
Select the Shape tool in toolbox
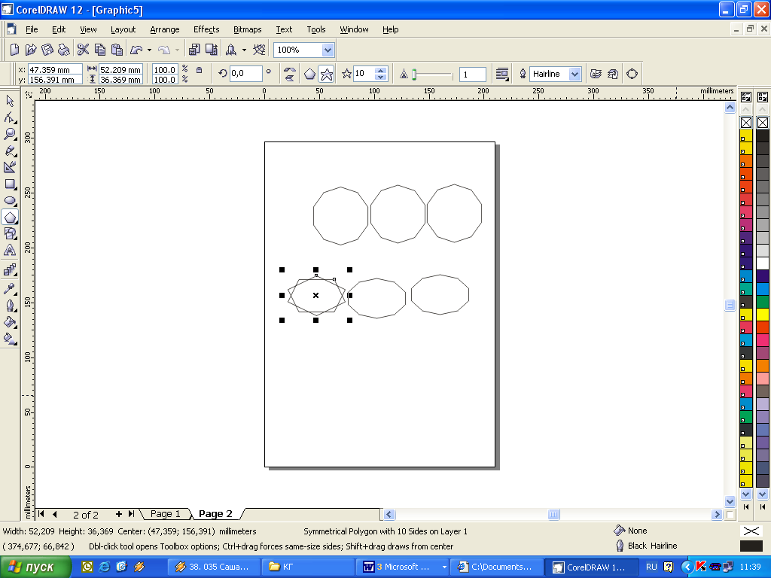pyautogui.click(x=10, y=117)
